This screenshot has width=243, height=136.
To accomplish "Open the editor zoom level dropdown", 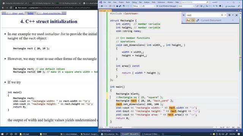I will point(103,127).
